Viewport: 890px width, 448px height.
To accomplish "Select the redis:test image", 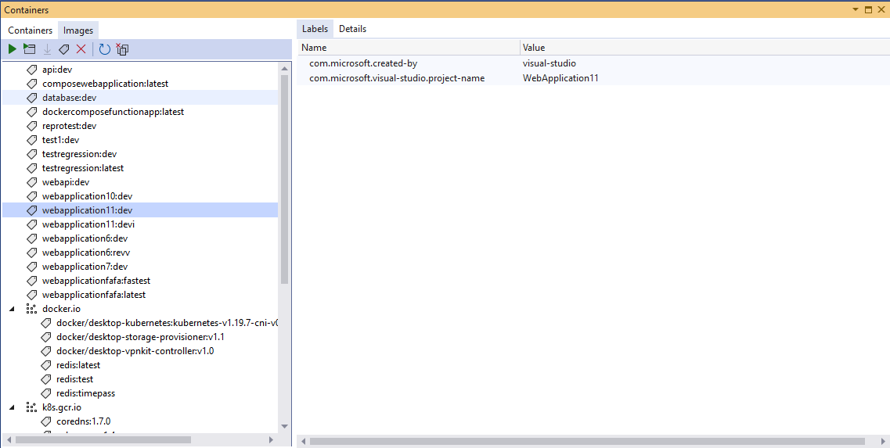I will click(x=75, y=379).
